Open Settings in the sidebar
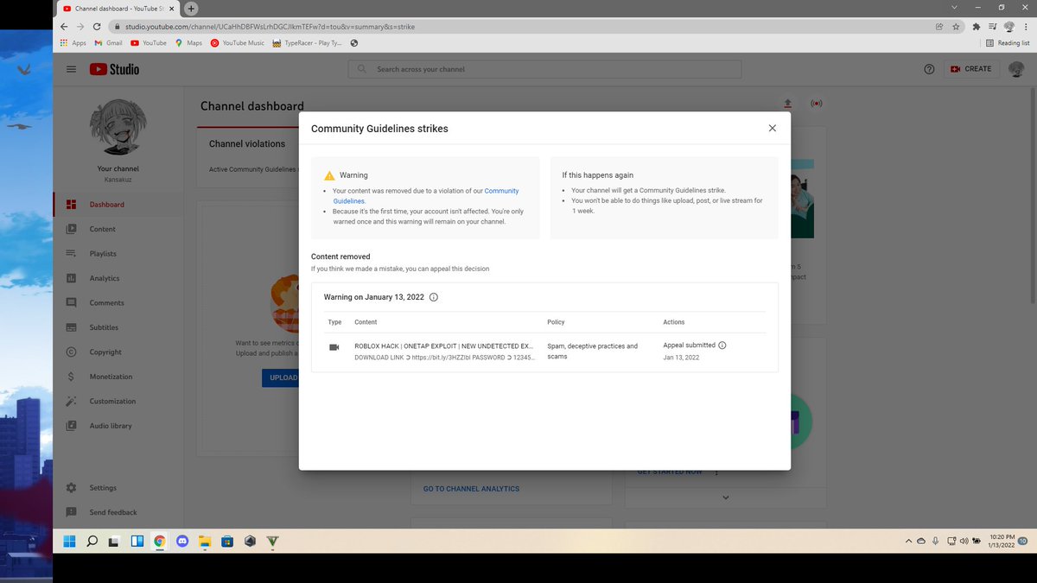1037x583 pixels. pyautogui.click(x=118, y=488)
